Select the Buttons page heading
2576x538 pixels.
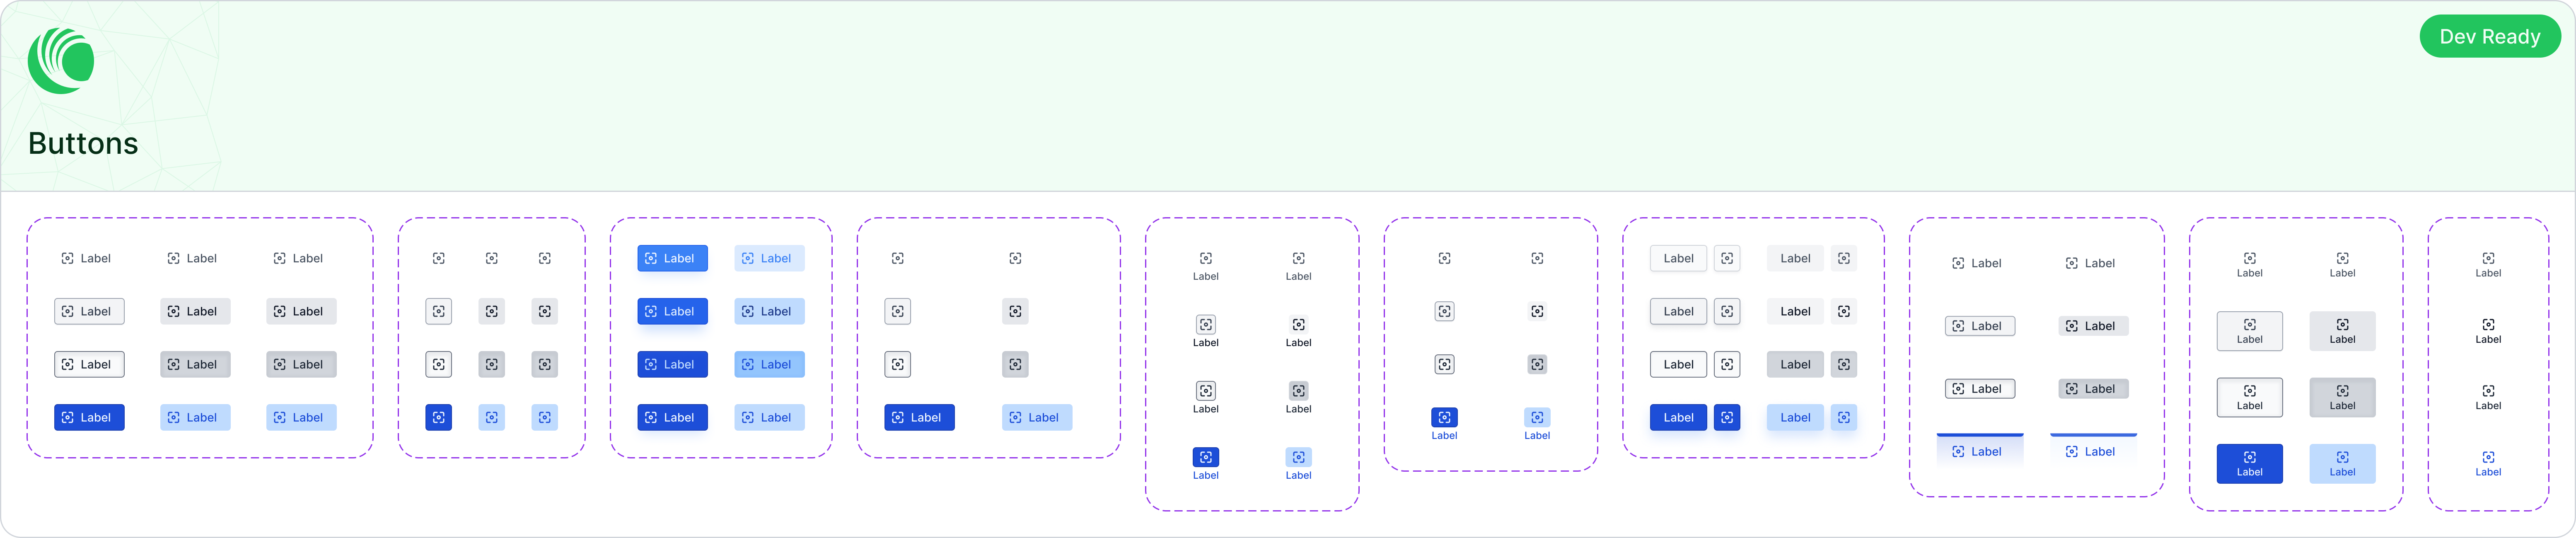83,143
